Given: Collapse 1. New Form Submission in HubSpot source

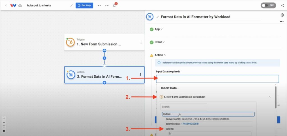Looking at the screenshot, I should click(x=270, y=97).
